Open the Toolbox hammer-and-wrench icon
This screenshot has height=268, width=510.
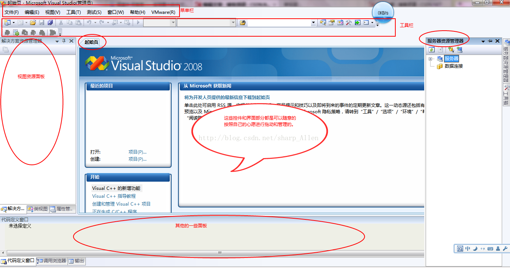pos(348,22)
